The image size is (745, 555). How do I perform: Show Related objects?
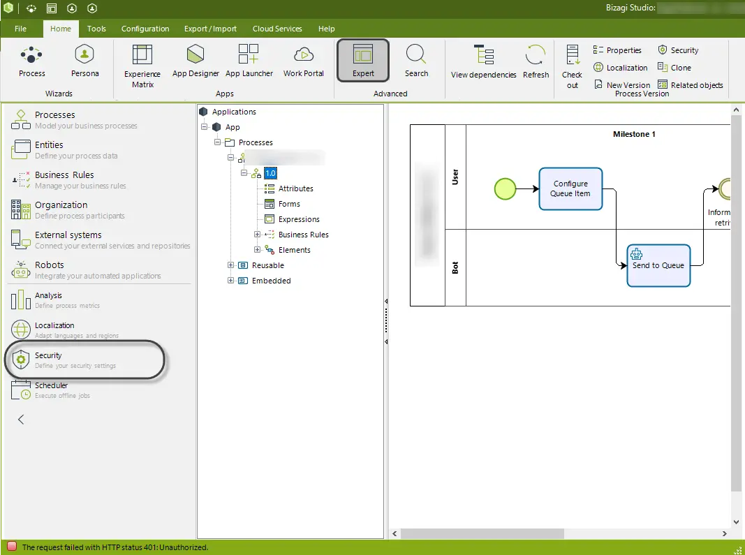click(x=691, y=84)
